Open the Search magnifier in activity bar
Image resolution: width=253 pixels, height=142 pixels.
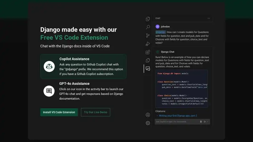pyautogui.click(x=148, y=27)
